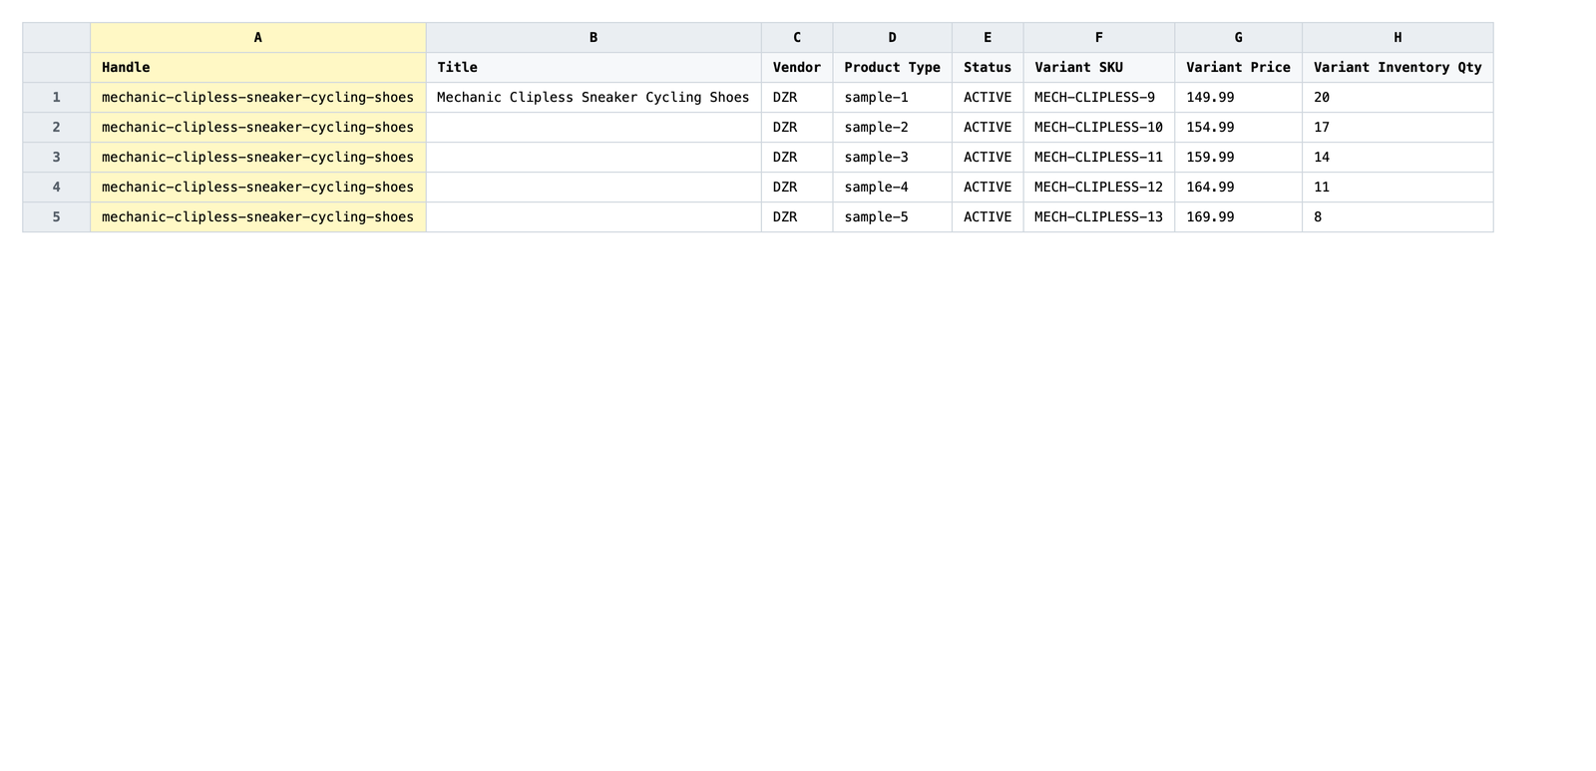The height and width of the screenshot is (771, 1596).
Task: Pick the price cell "169.99"
Action: coord(1239,217)
